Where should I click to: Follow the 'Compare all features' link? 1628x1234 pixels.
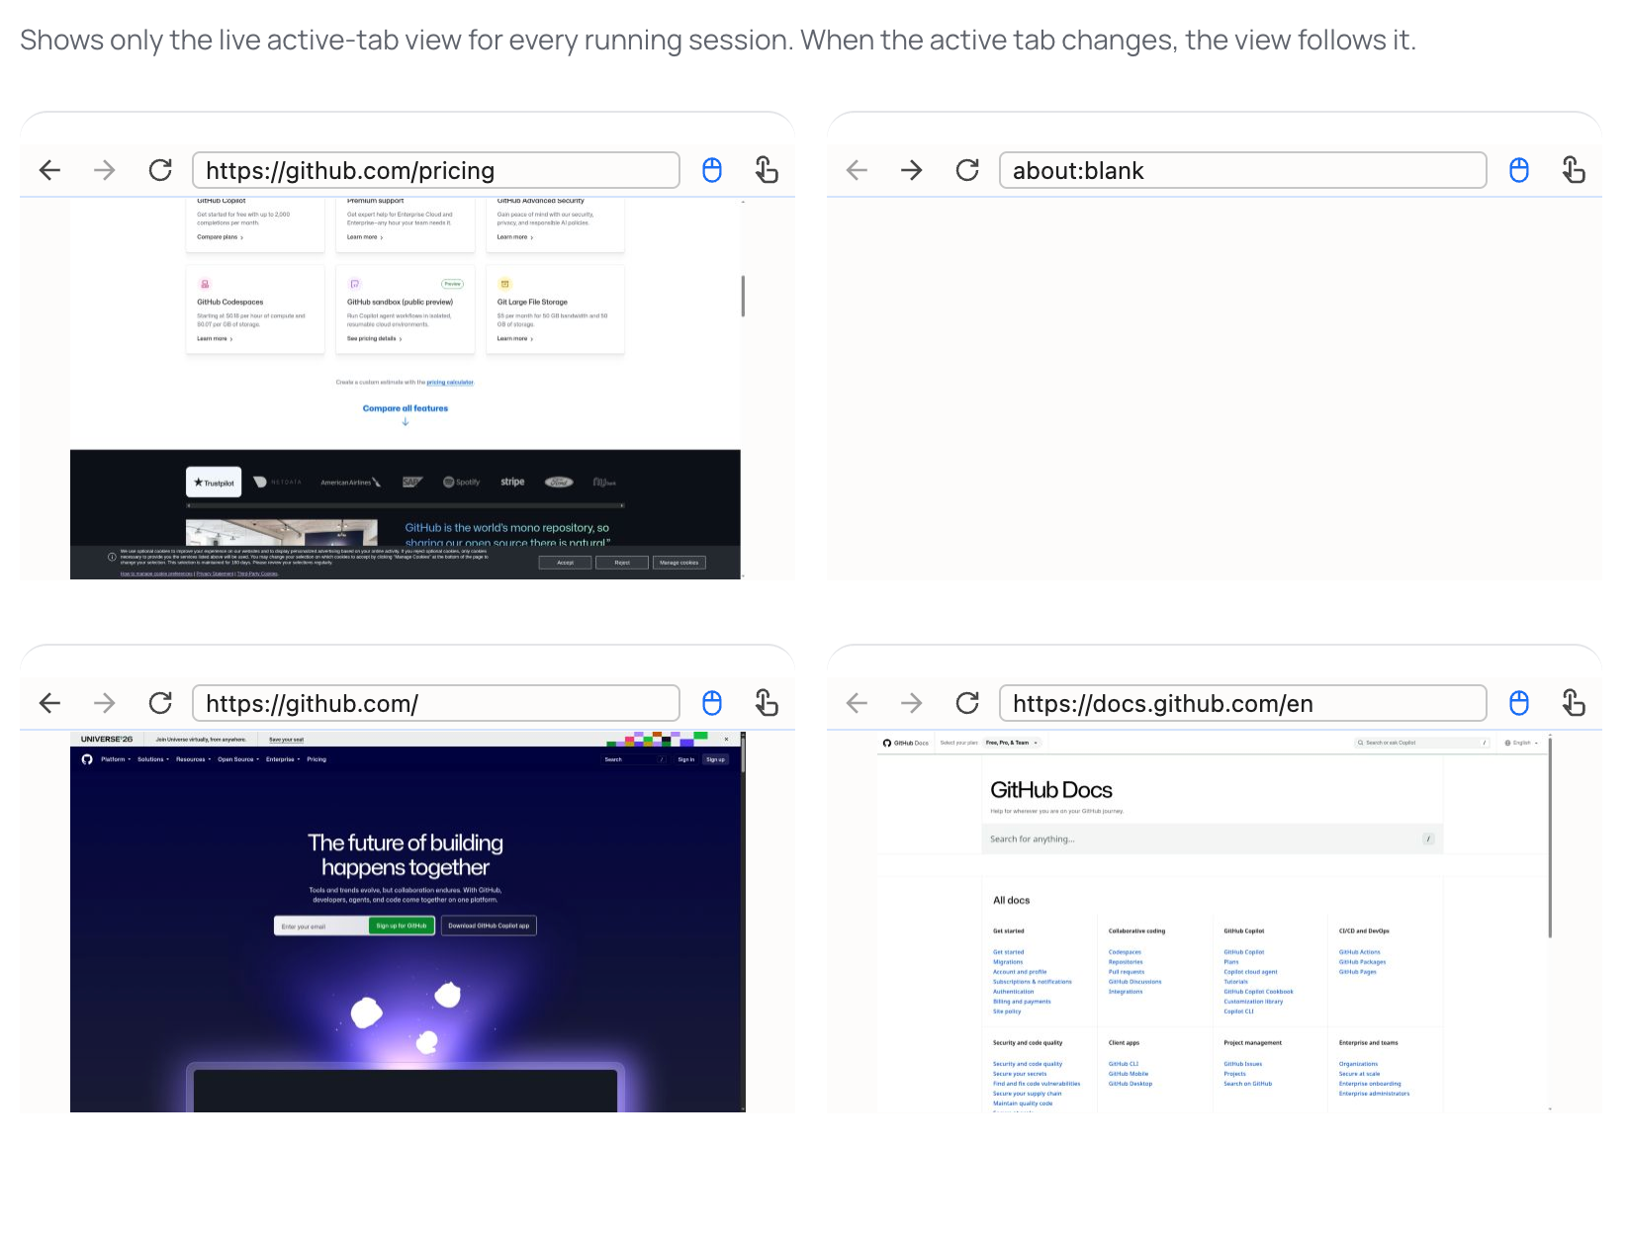[406, 408]
